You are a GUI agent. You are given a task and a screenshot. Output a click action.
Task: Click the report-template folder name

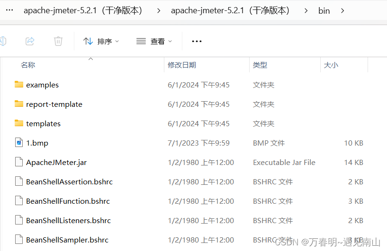tap(54, 104)
